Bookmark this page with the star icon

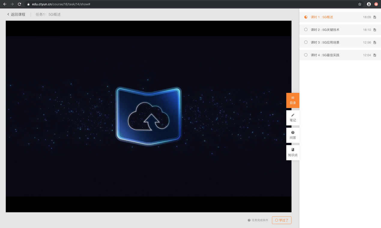[360, 4]
